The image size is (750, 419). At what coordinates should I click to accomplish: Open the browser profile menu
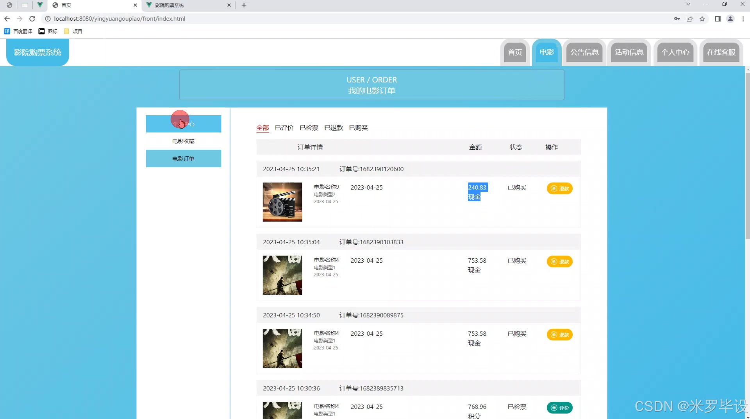click(x=730, y=19)
